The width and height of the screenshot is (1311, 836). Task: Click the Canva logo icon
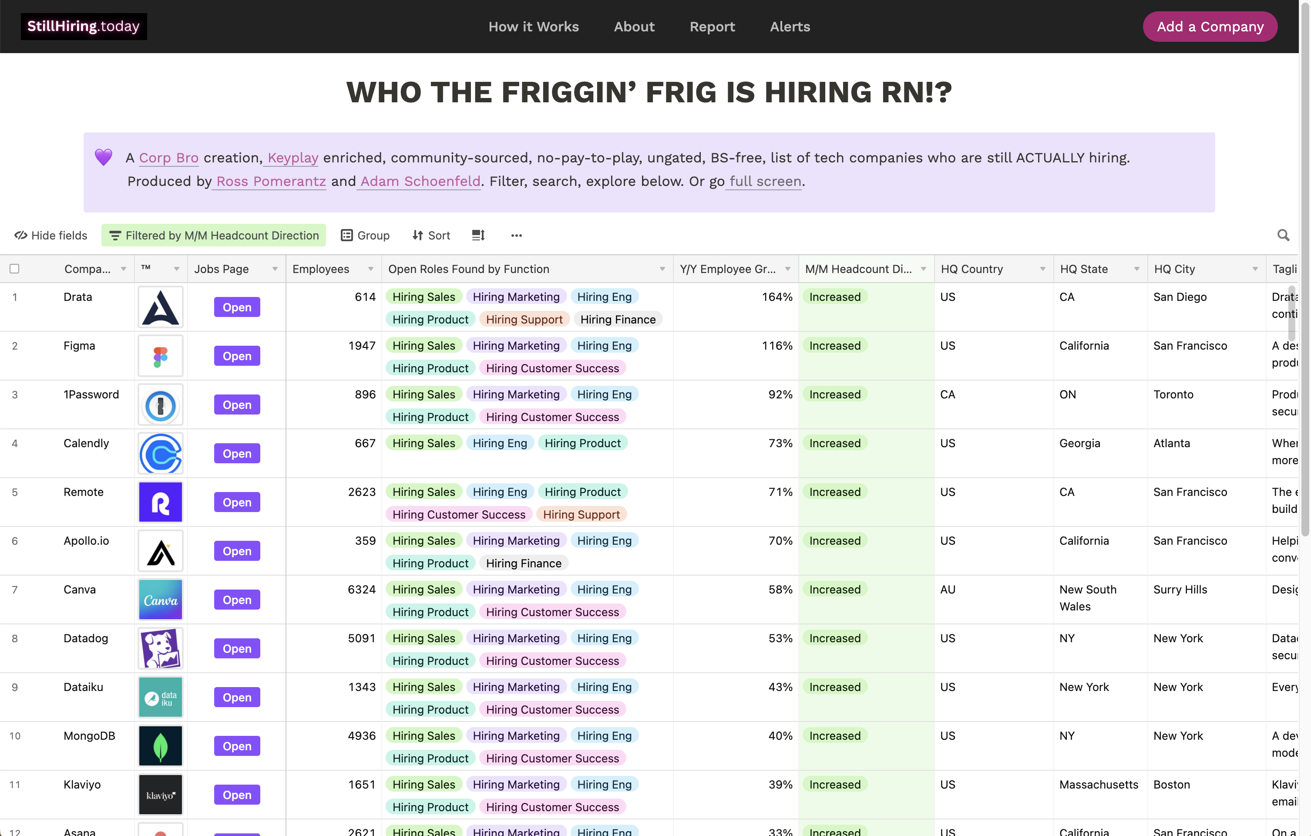pyautogui.click(x=161, y=600)
